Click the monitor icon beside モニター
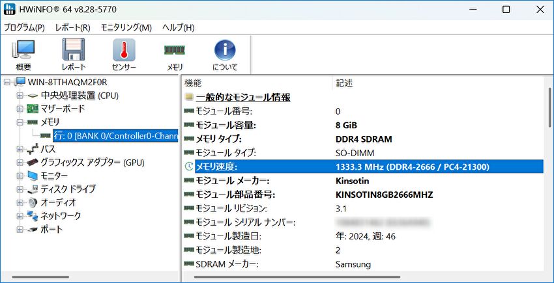 (33, 176)
